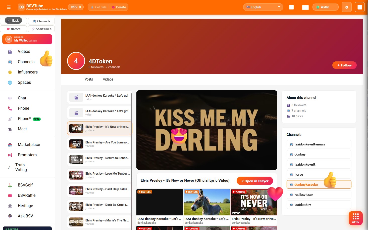Select Return to Sender playlist item
368x230 pixels.
click(x=99, y=160)
